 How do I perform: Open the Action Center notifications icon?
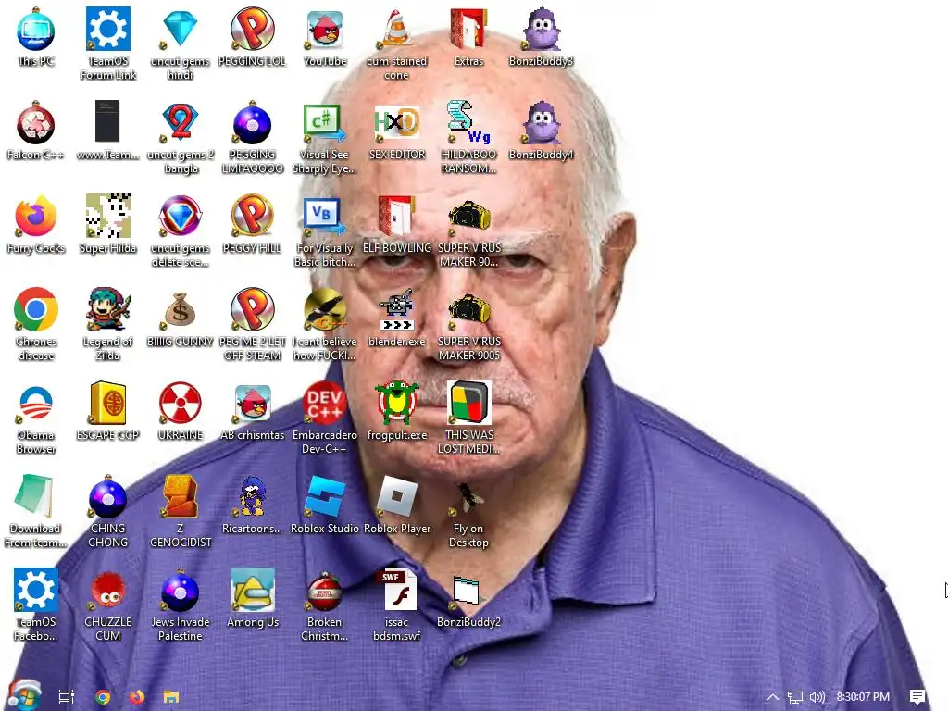(917, 697)
